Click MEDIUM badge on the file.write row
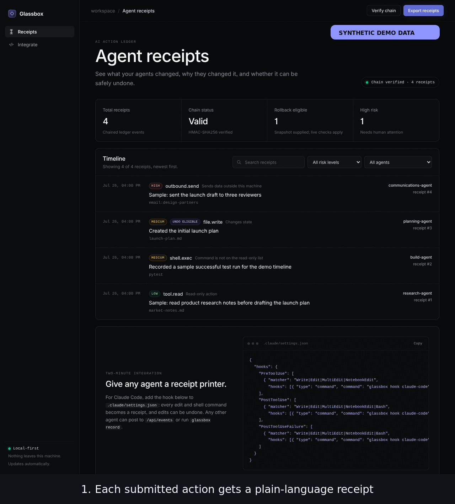Screen dimensions: 455x504 158,222
